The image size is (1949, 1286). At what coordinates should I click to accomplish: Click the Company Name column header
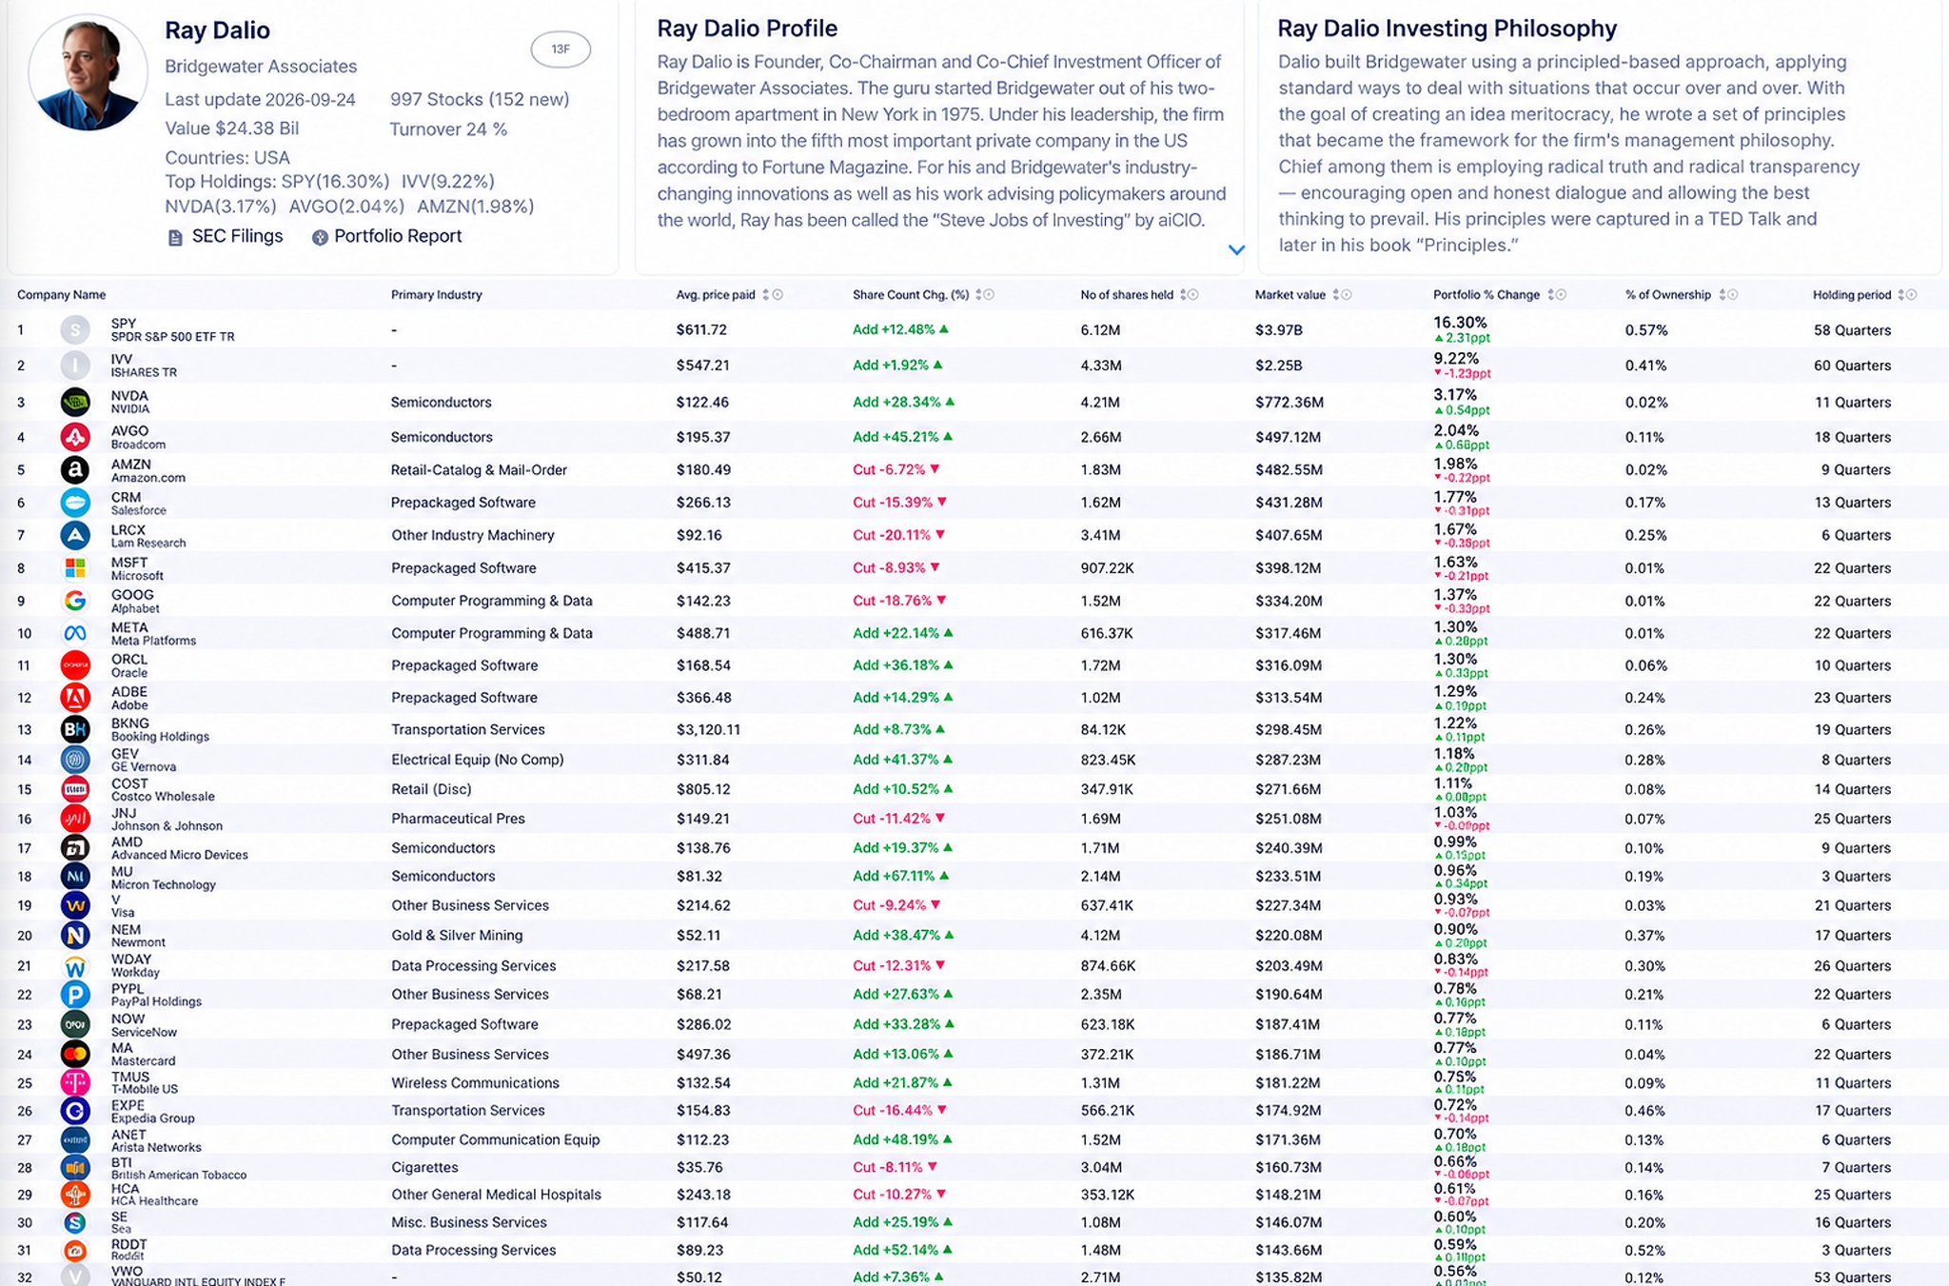pyautogui.click(x=61, y=295)
